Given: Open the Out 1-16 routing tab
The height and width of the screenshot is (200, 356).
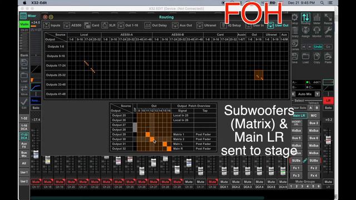Looking at the screenshot, I should [x=128, y=26].
